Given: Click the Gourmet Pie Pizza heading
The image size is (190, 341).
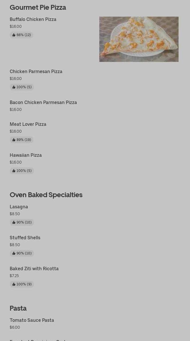Looking at the screenshot, I should (x=38, y=7).
